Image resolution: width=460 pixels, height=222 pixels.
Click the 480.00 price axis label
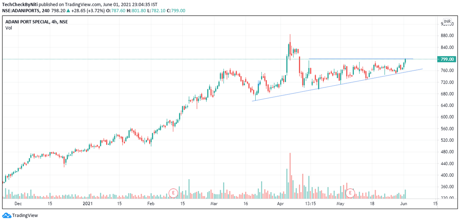447,152
